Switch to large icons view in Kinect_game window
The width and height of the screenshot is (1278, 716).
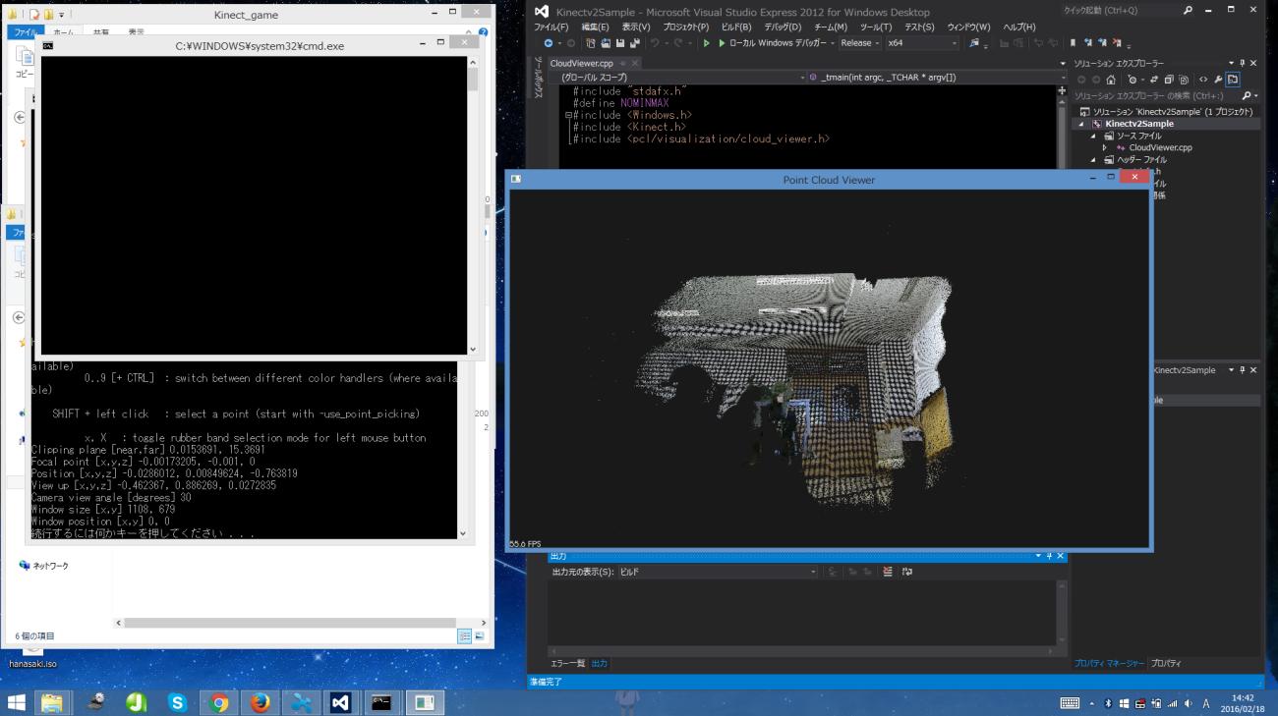(x=480, y=636)
